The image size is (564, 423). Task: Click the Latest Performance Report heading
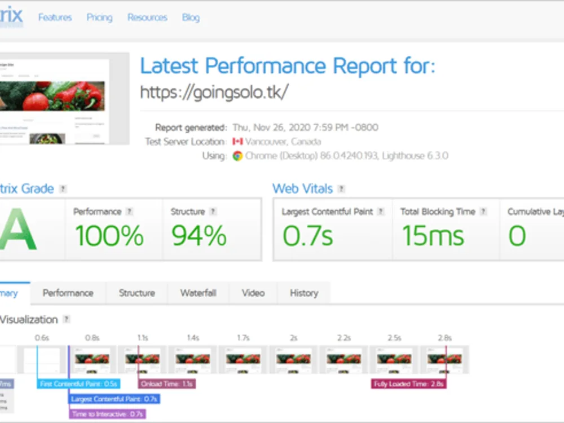click(288, 66)
